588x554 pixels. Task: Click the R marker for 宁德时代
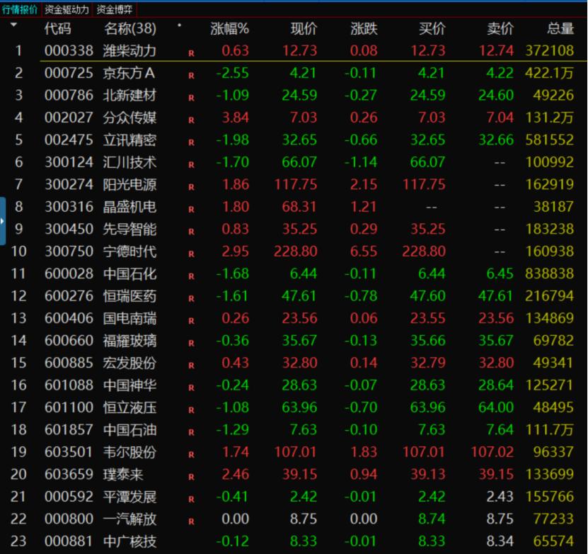coord(191,254)
